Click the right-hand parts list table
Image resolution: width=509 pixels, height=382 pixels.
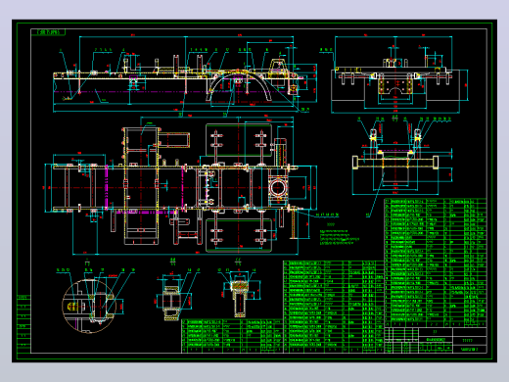point(436,263)
